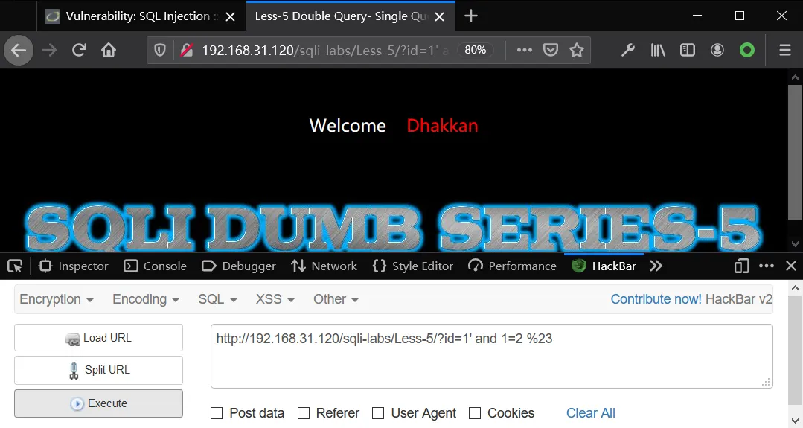The width and height of the screenshot is (803, 428).
Task: Expand the XSS dropdown
Action: tap(275, 299)
